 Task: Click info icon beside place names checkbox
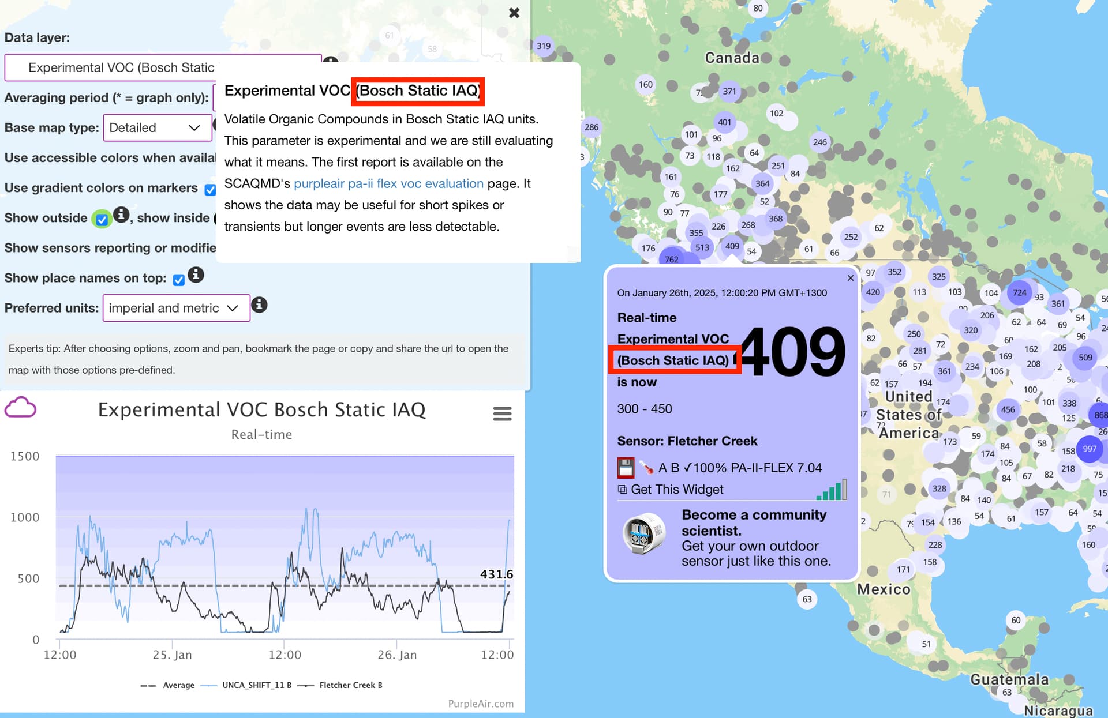(x=196, y=275)
